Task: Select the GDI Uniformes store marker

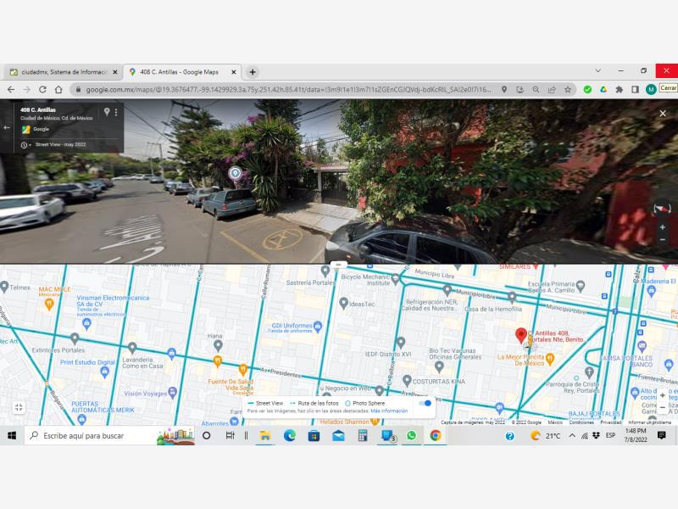Action: point(318,326)
